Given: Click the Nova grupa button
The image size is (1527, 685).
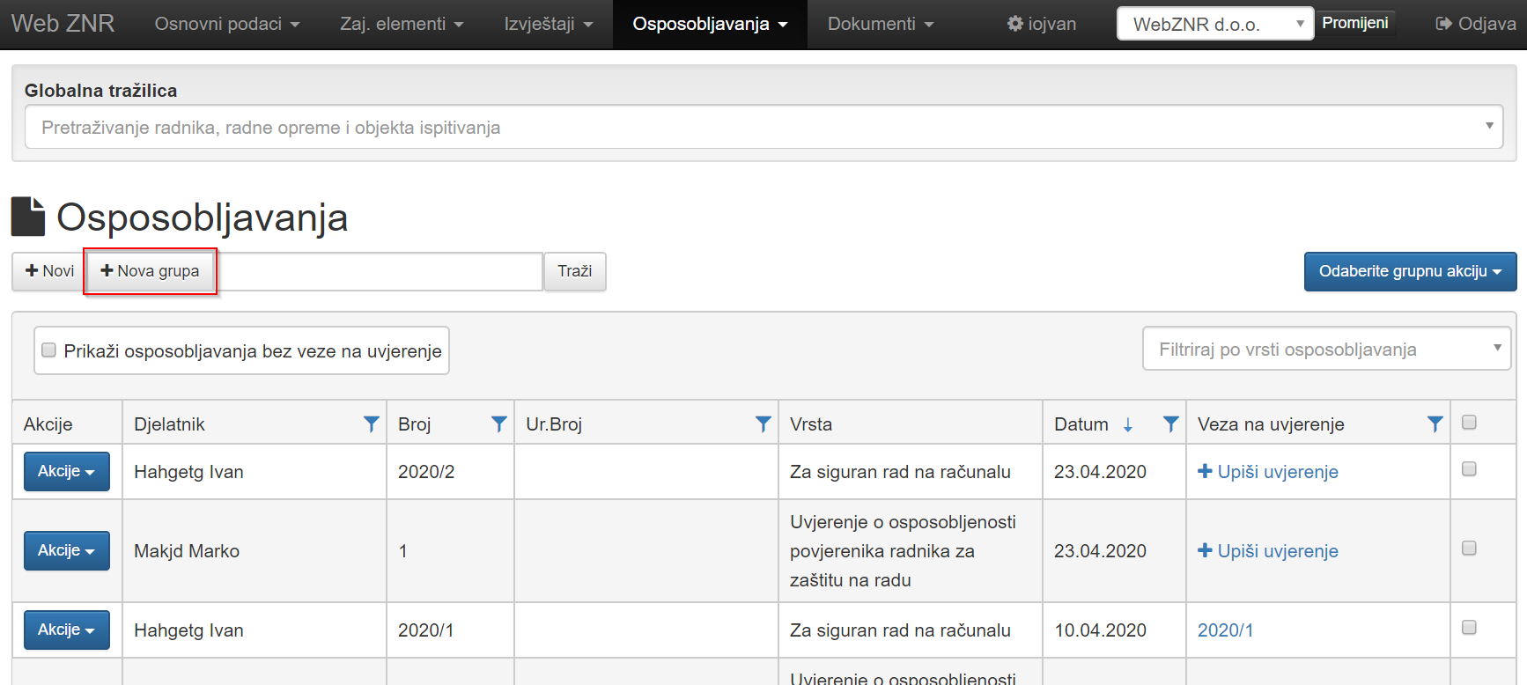Looking at the screenshot, I should (x=151, y=271).
